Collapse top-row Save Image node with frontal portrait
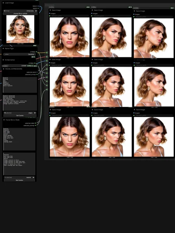The height and width of the screenshot is (233, 175). tap(50, 10)
